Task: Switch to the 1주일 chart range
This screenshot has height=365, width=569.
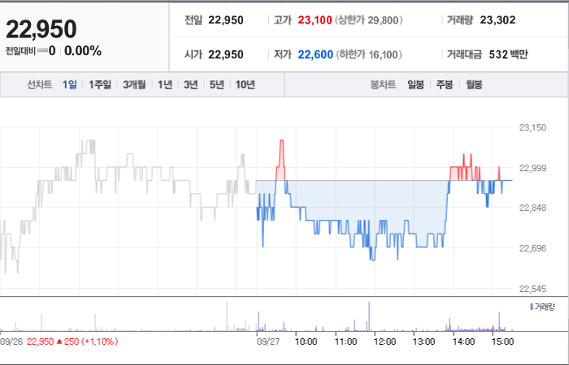Action: pos(100,84)
